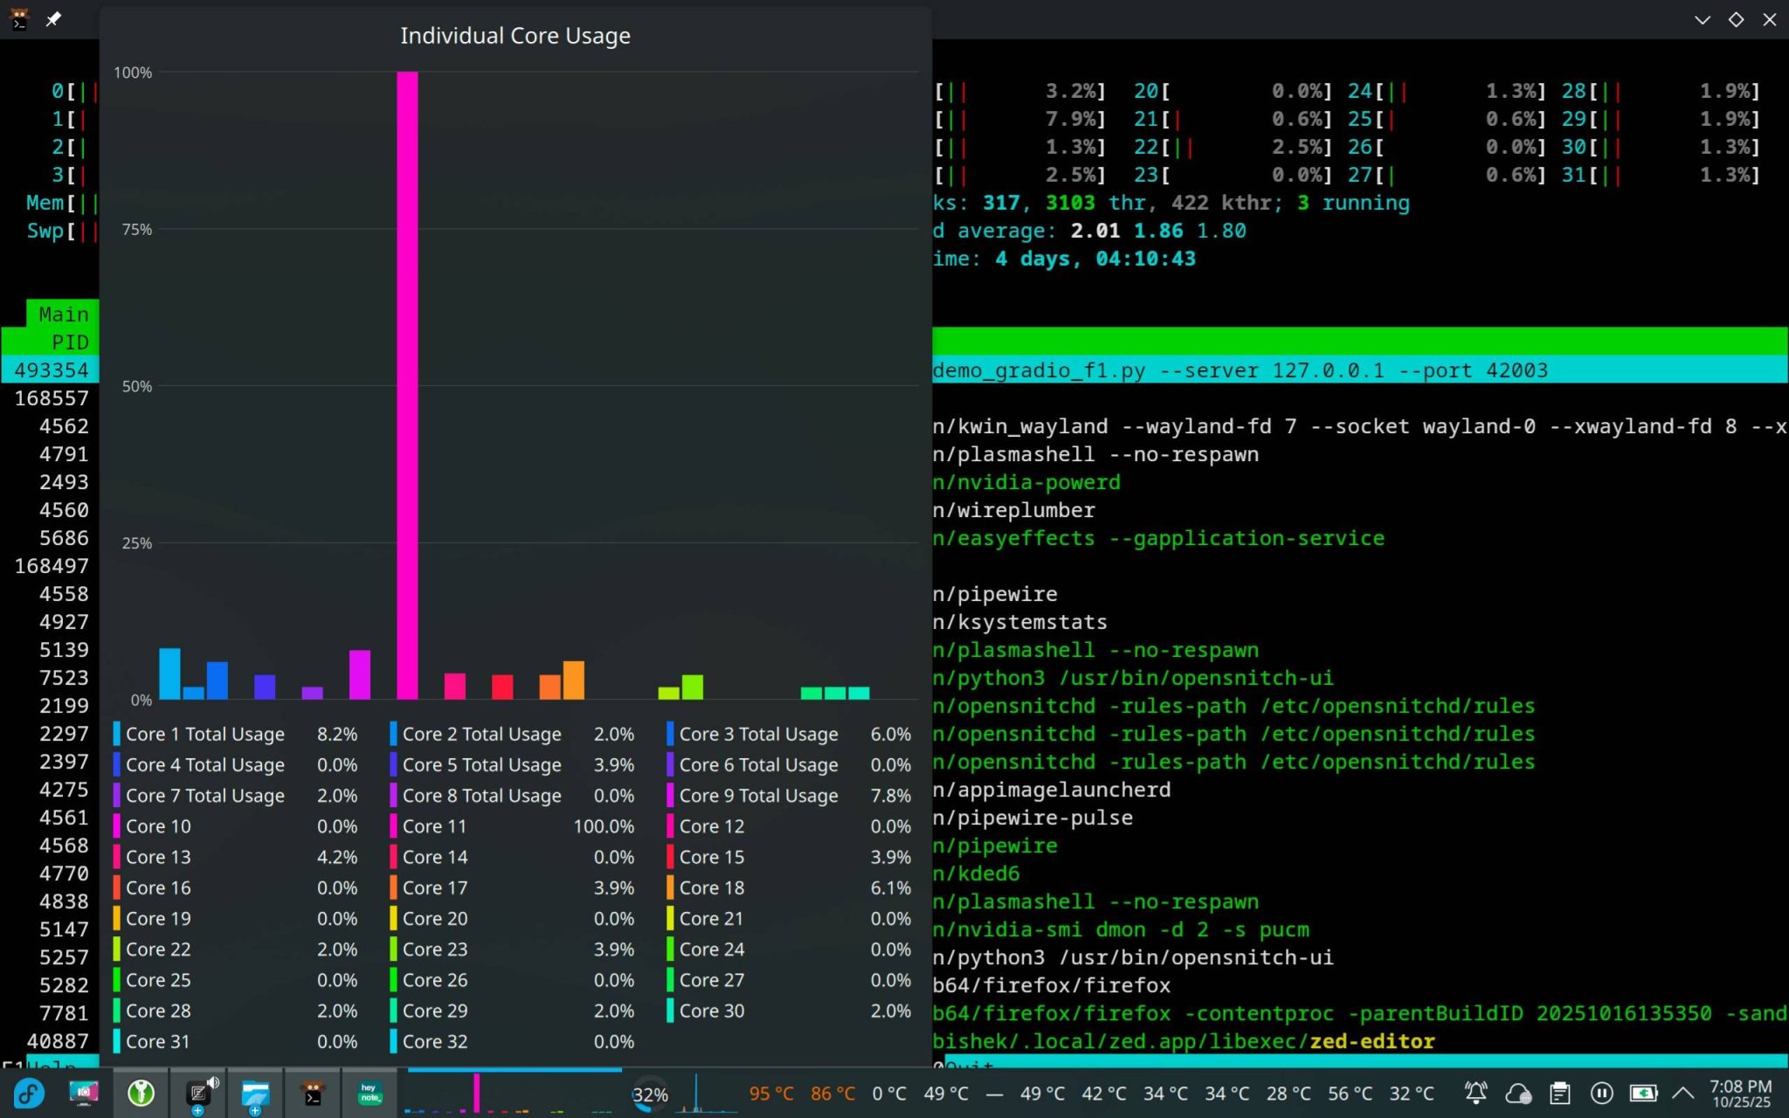Select the Main tab in htop

click(63, 314)
